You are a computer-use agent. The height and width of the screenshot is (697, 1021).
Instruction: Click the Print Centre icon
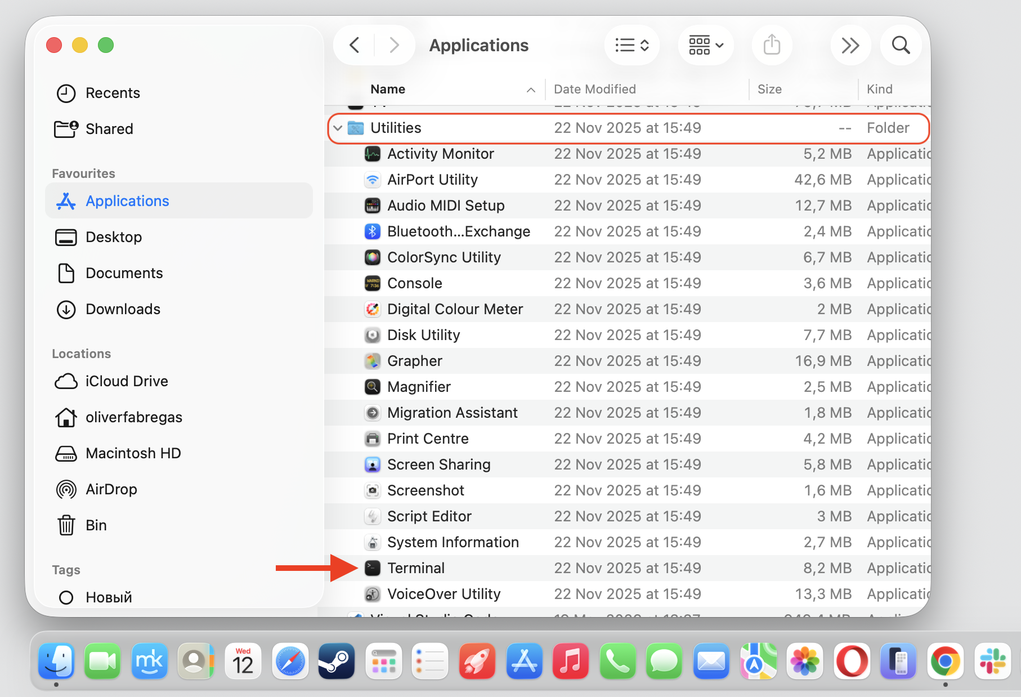click(372, 439)
